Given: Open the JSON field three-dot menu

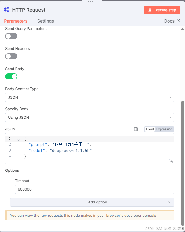Looking at the screenshot, I should [x=141, y=129].
